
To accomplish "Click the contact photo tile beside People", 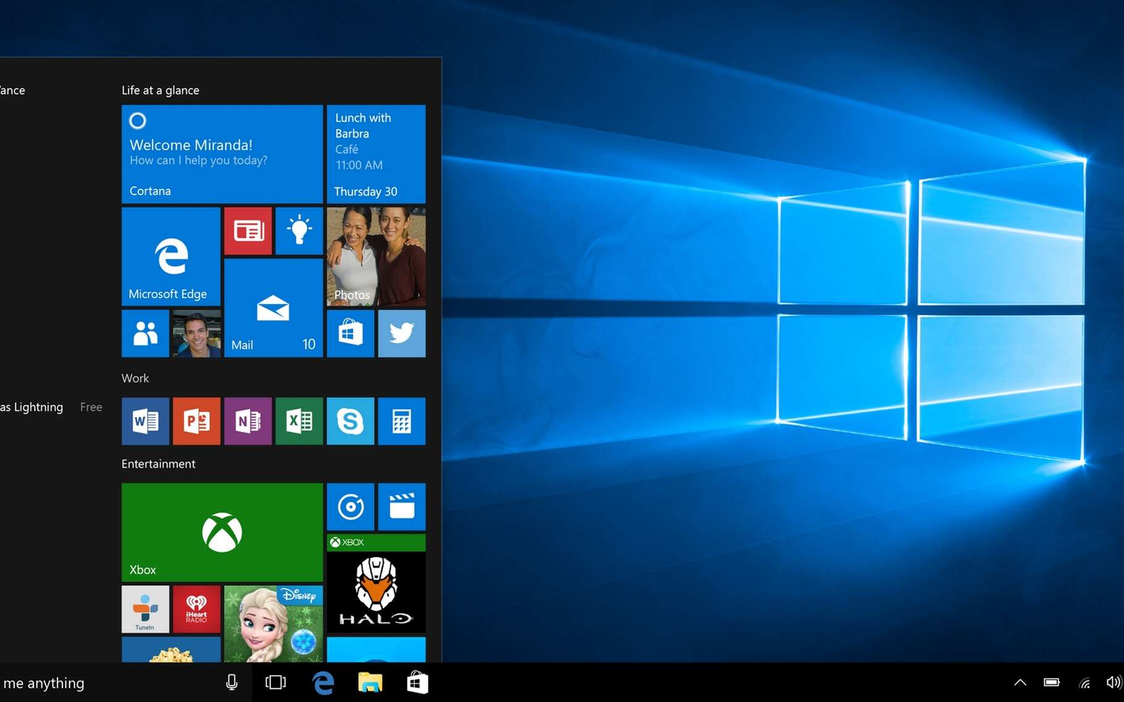I will click(x=197, y=334).
